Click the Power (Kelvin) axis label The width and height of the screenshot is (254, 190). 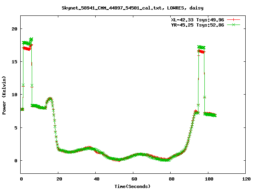click(x=4, y=95)
